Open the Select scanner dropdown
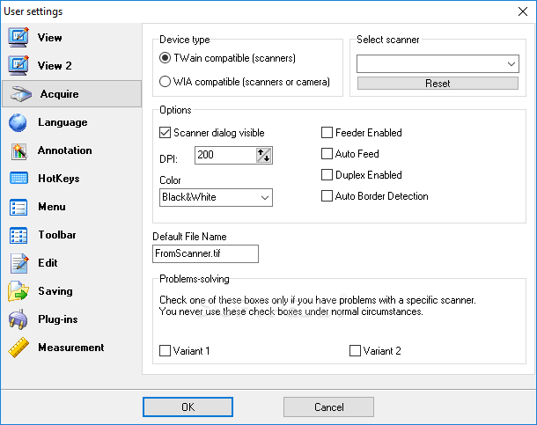 438,64
